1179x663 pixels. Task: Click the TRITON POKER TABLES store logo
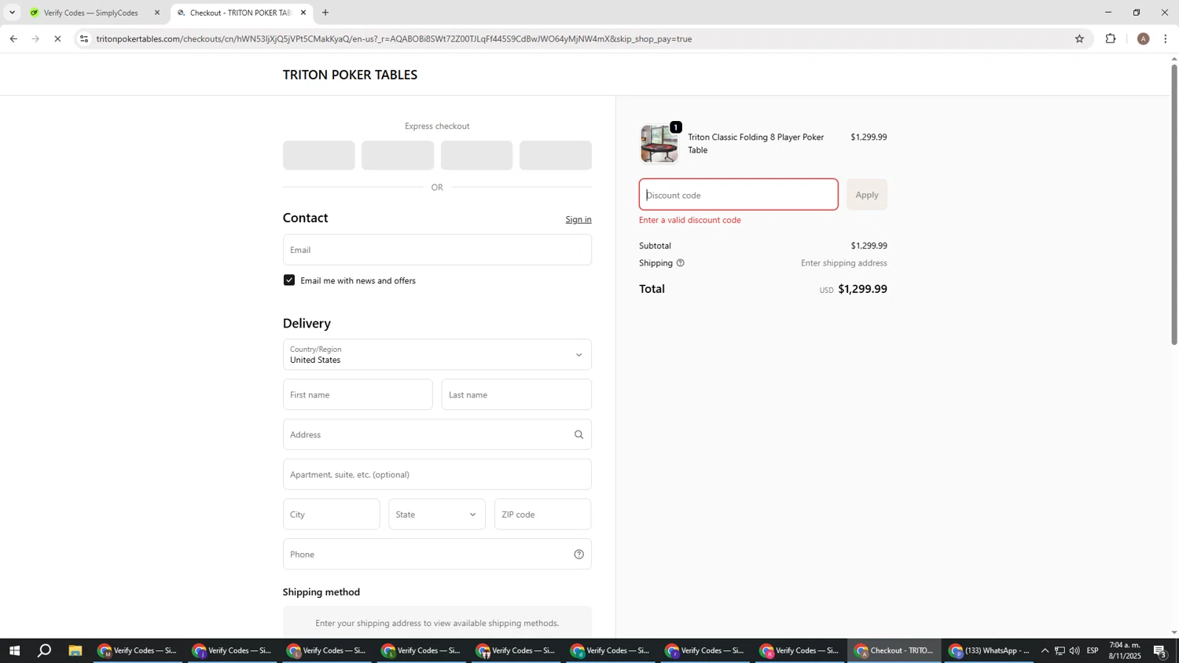[350, 75]
